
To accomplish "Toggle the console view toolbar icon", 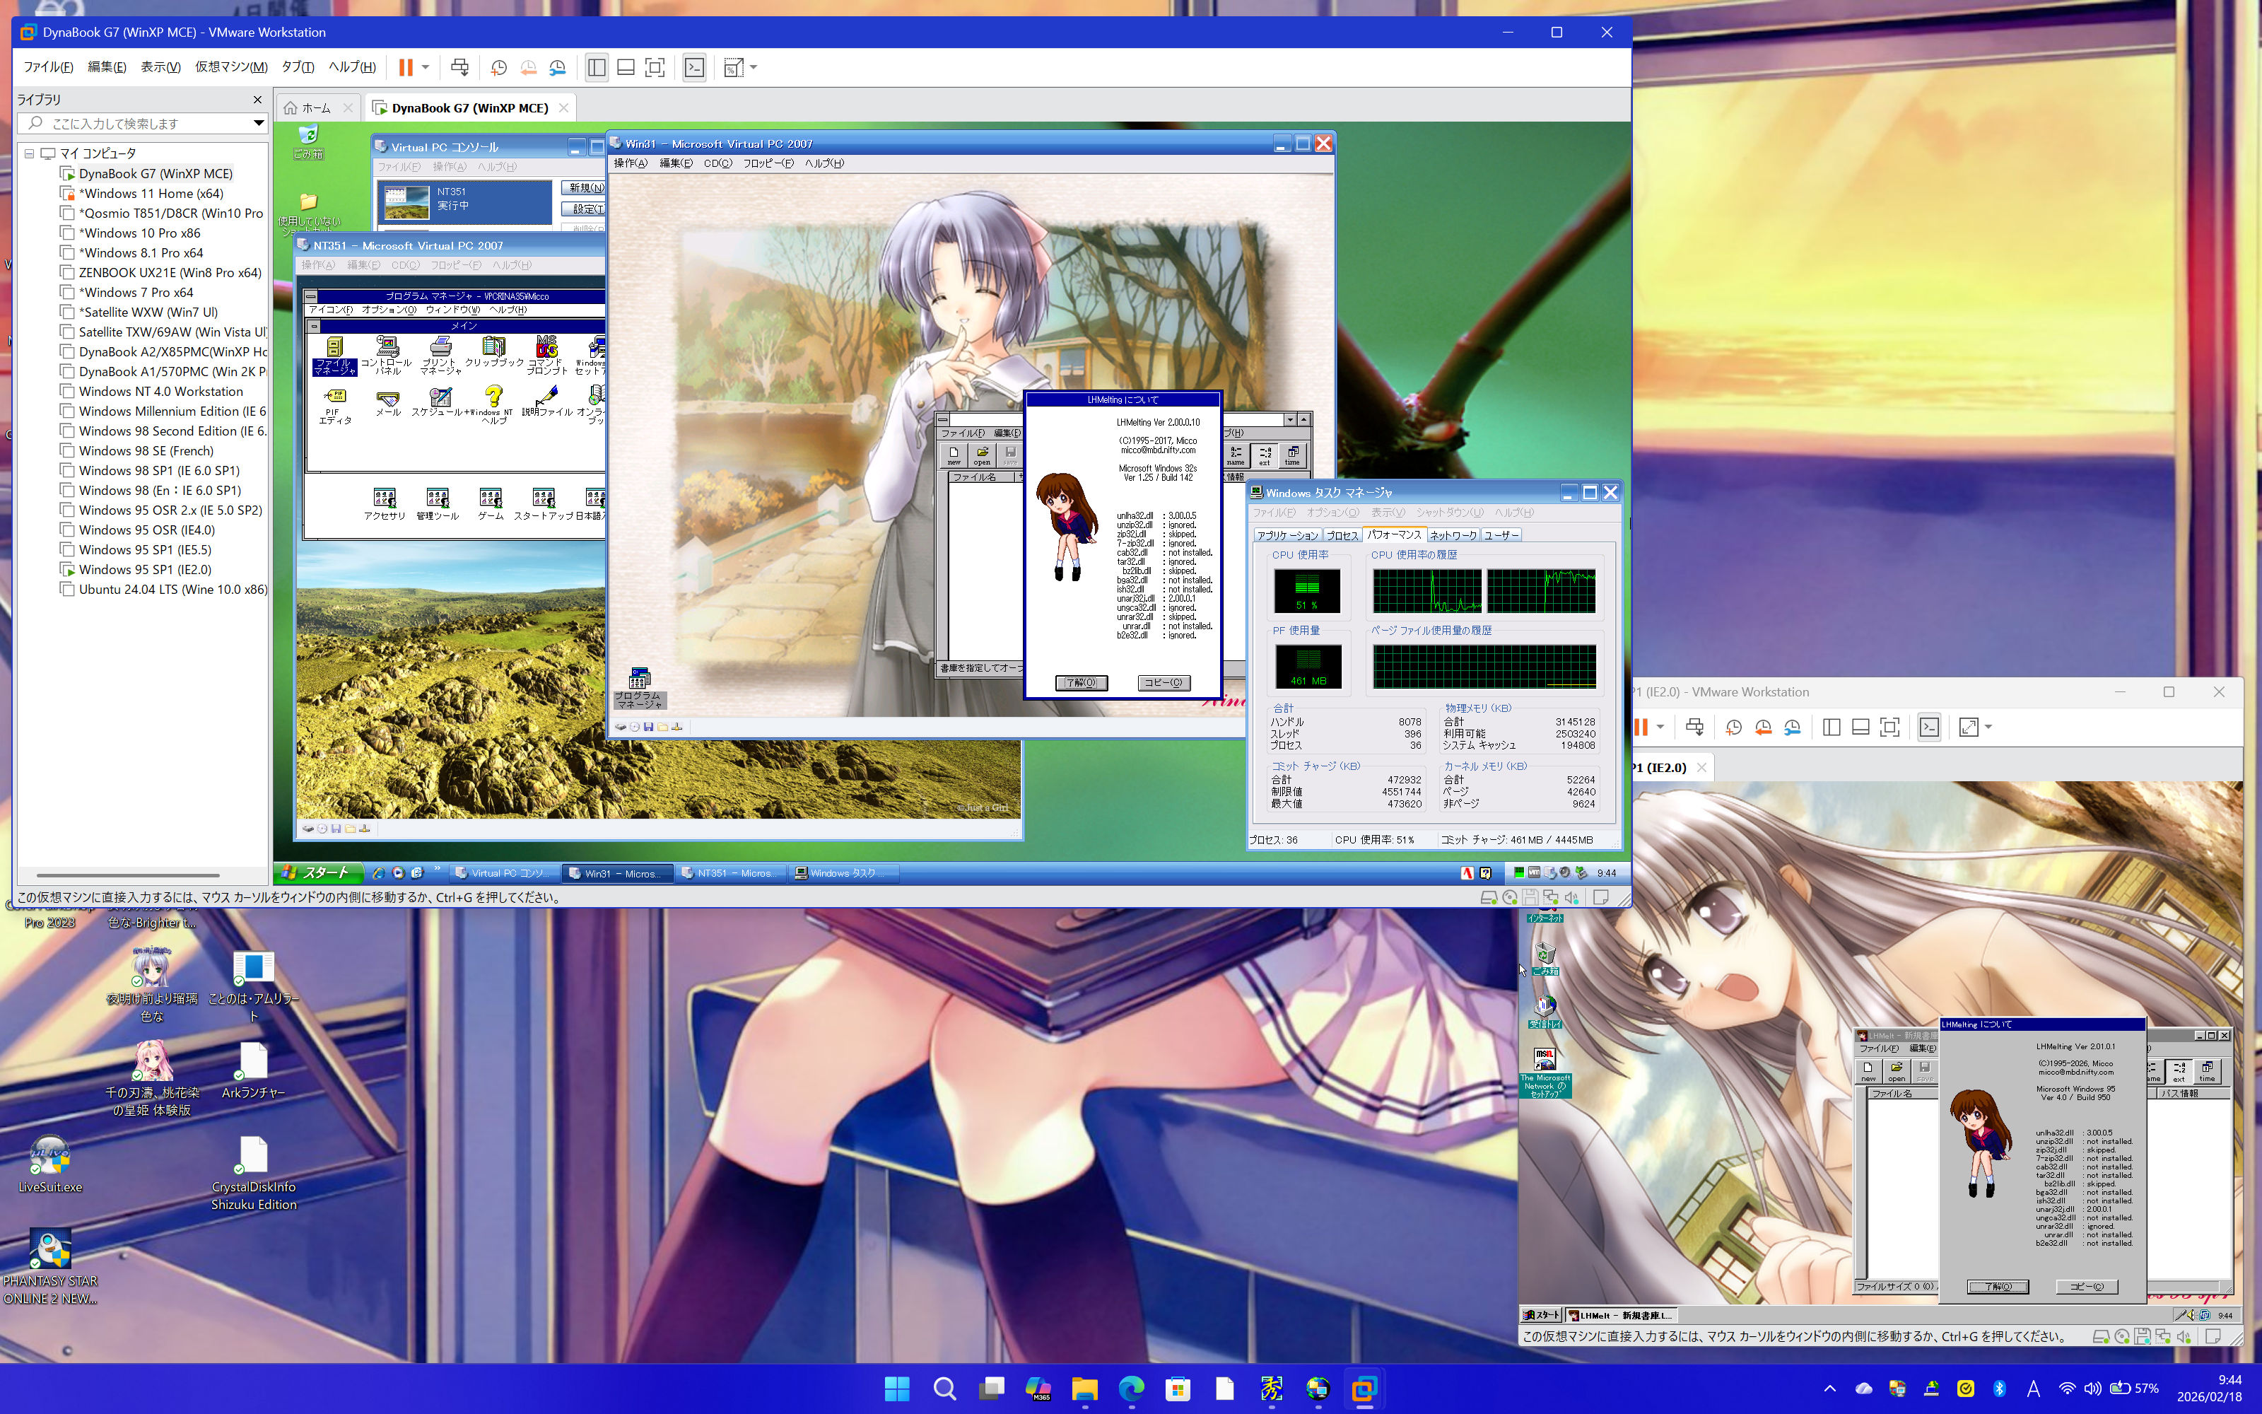I will (694, 67).
